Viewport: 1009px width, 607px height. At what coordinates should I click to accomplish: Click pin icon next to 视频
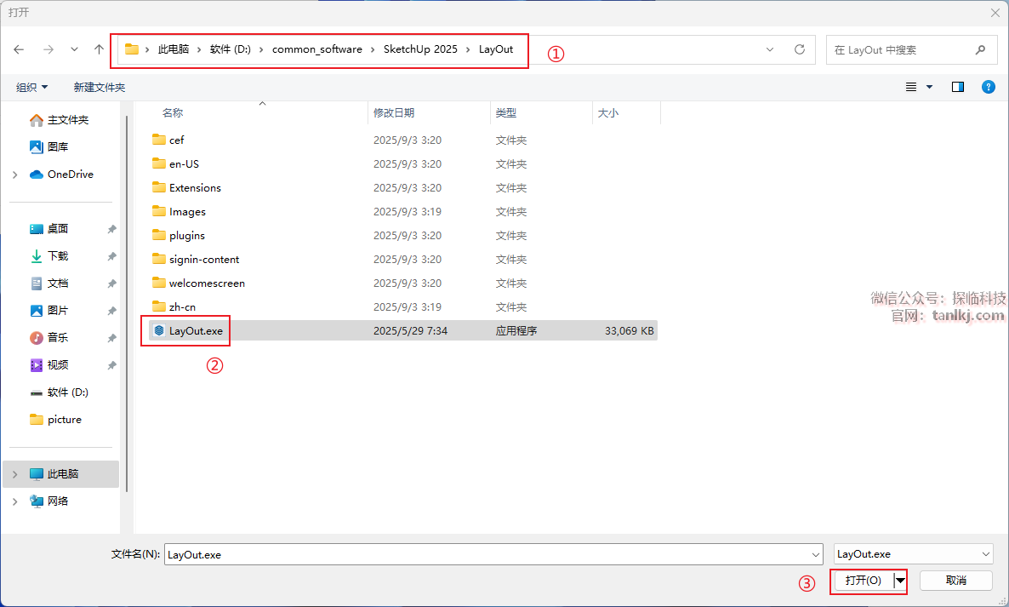tap(111, 365)
